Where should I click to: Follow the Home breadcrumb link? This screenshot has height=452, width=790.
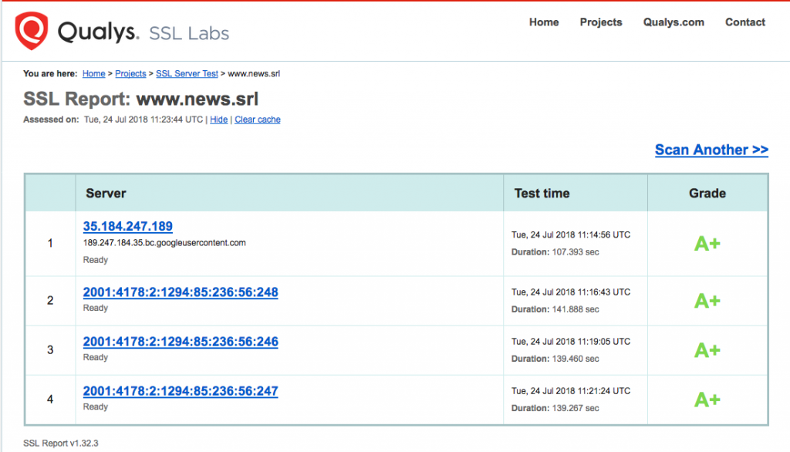(x=93, y=73)
